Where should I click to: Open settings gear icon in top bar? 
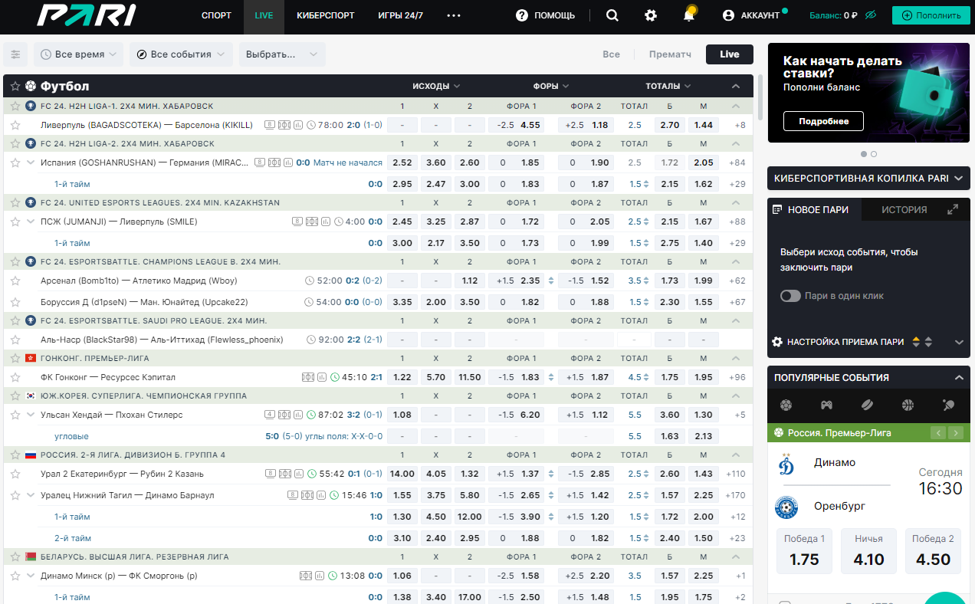coord(651,15)
